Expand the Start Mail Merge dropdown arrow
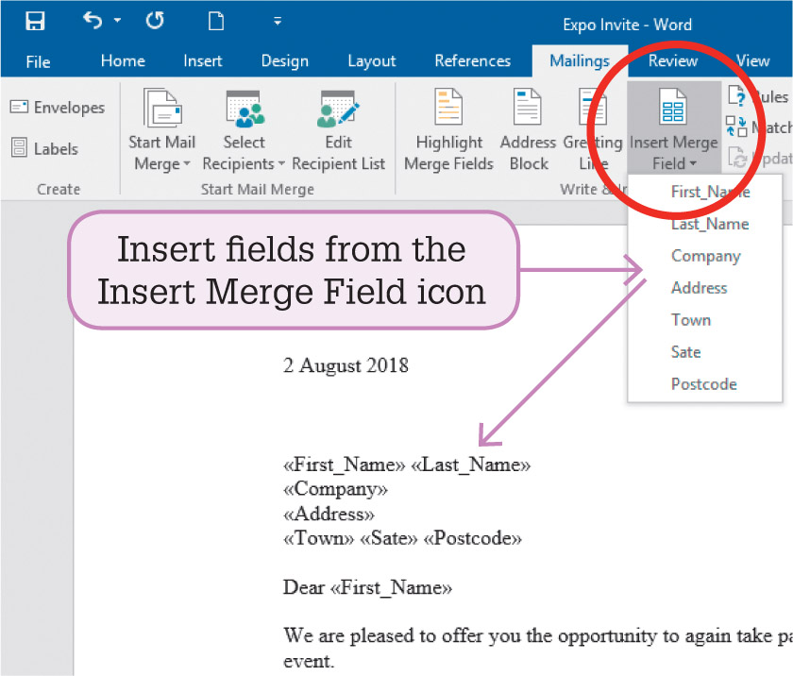The image size is (793, 676). coord(187,164)
